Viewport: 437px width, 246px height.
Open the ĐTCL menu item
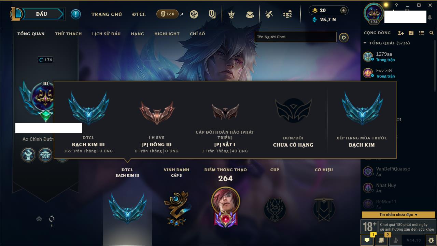[x=139, y=14]
